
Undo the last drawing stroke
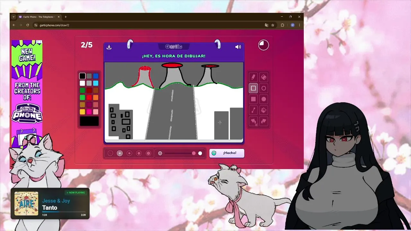click(253, 121)
